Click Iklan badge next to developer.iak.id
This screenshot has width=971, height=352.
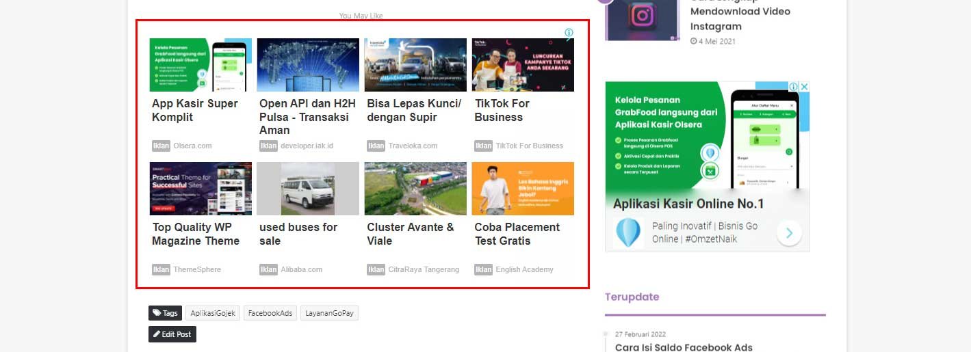(x=268, y=146)
